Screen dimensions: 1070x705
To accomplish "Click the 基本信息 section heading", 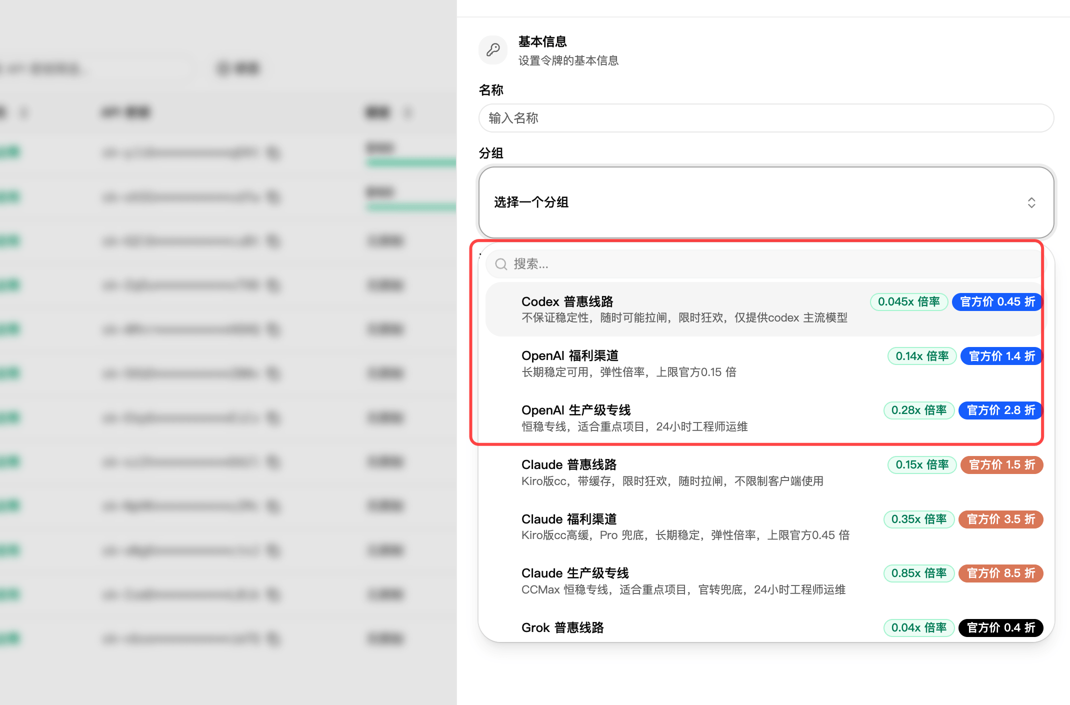I will click(542, 41).
